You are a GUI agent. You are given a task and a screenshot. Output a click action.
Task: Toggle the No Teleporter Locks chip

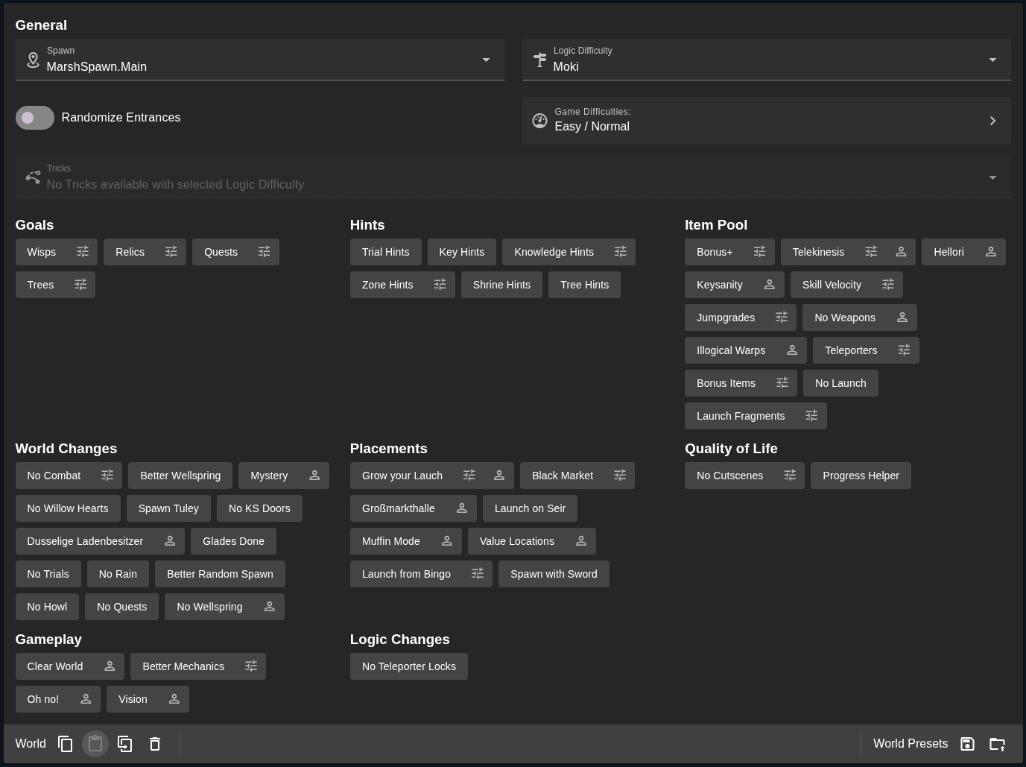coord(409,666)
